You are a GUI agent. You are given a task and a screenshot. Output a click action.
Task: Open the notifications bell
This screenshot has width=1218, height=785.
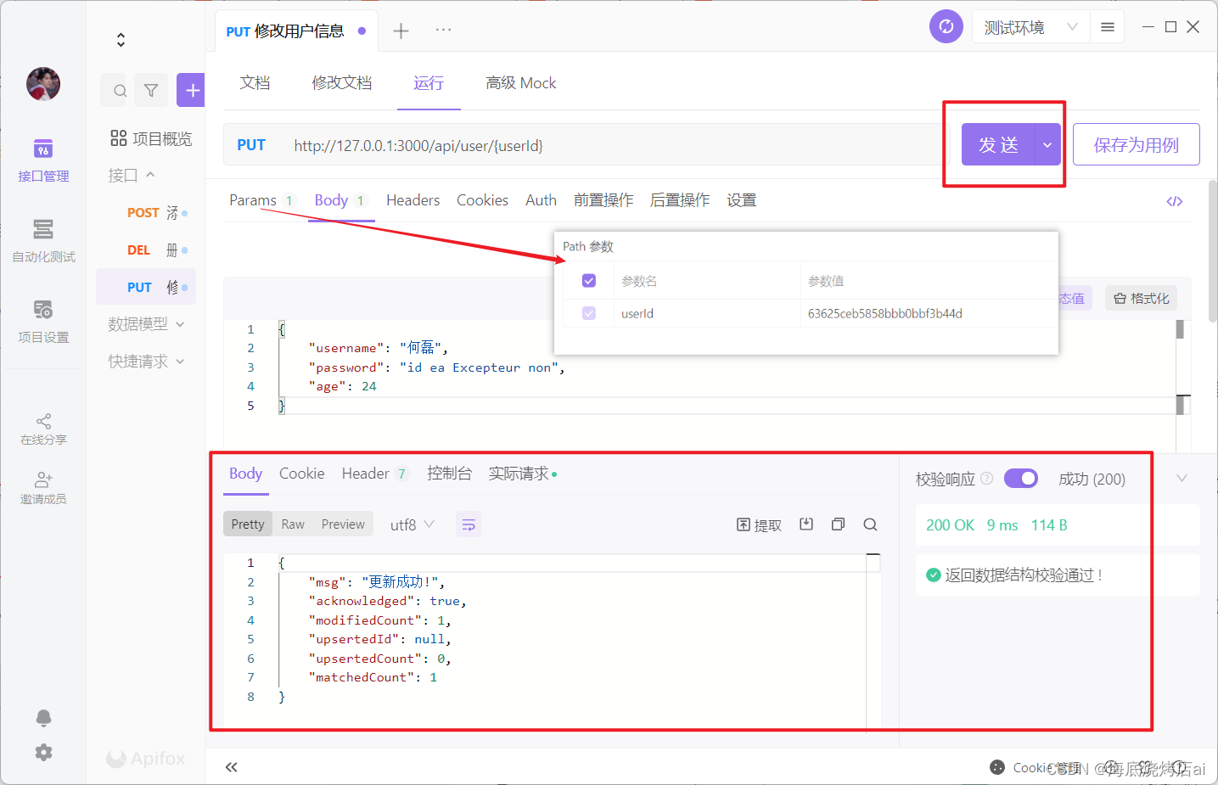pyautogui.click(x=43, y=718)
